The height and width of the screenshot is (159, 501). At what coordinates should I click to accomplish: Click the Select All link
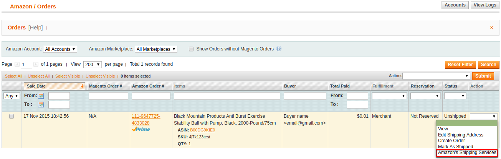[x=13, y=76]
